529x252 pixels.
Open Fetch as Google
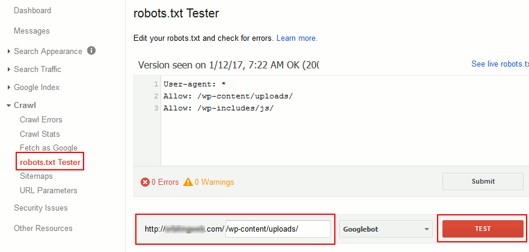click(49, 148)
